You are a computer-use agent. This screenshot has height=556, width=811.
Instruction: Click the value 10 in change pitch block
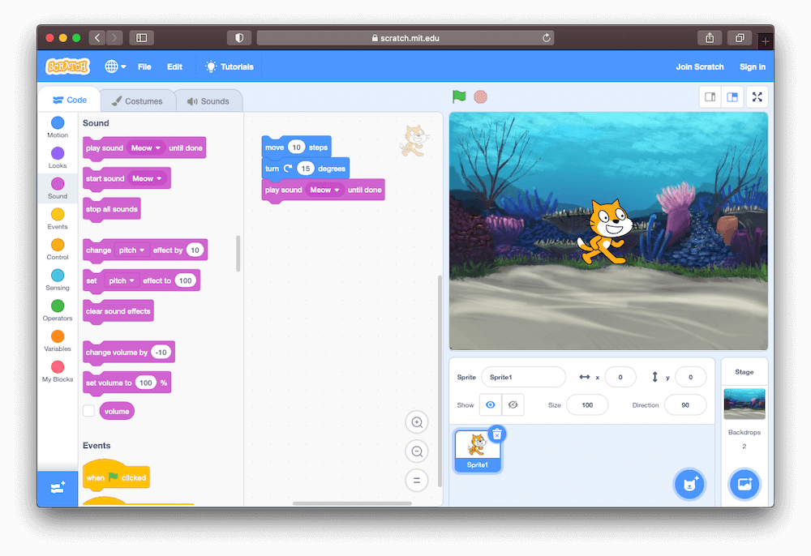point(195,250)
